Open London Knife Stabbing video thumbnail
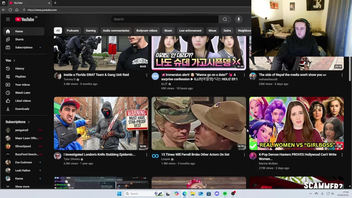This screenshot has height=198, width=352. coord(101,123)
